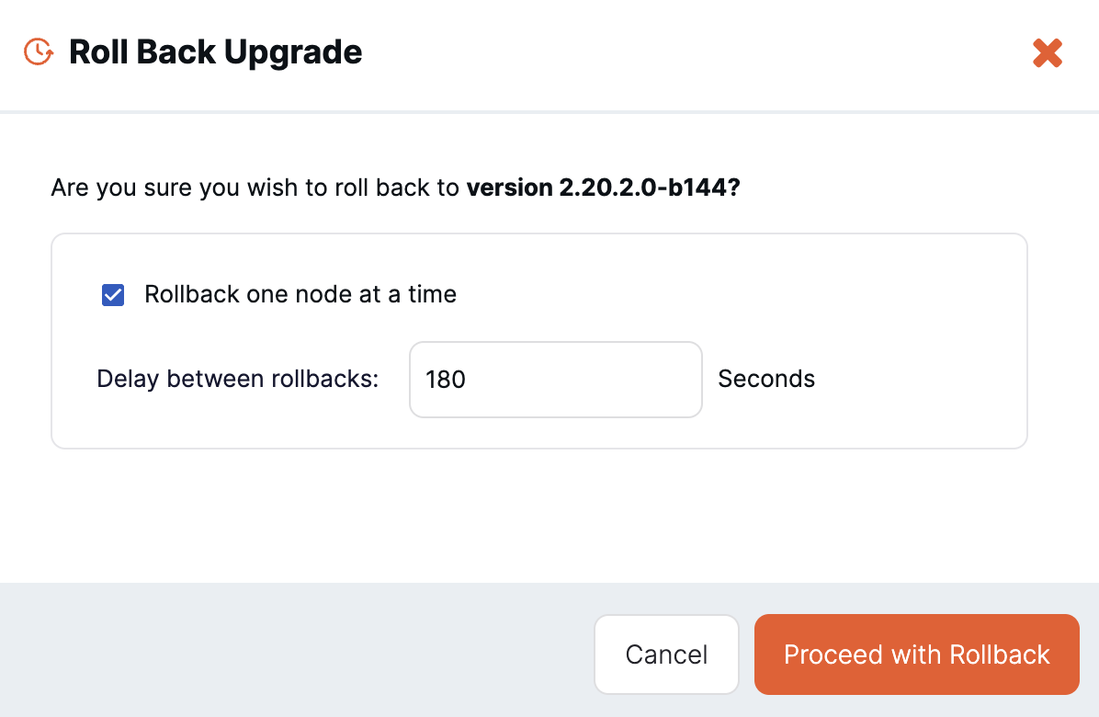The height and width of the screenshot is (717, 1099).
Task: Tap the X icon to dismiss the dialog
Action: [x=1047, y=52]
